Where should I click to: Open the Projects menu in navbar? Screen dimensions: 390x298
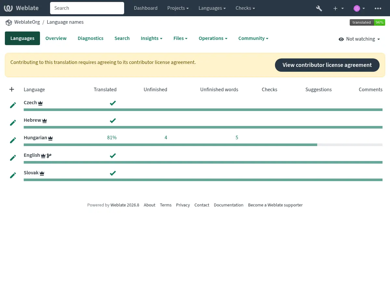point(178,8)
